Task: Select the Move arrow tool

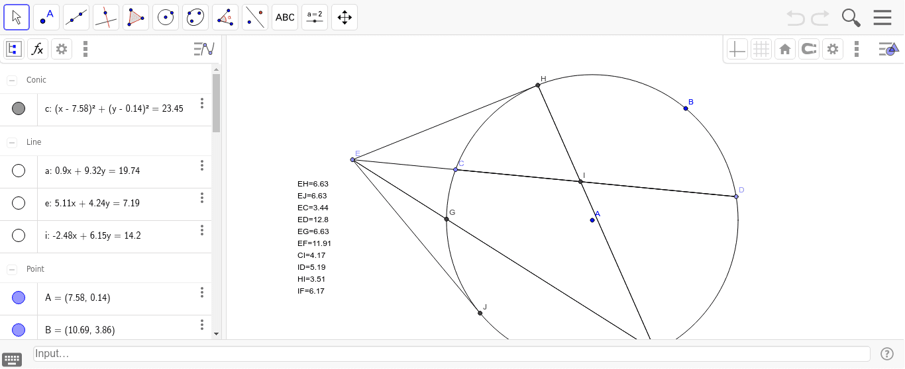Action: click(17, 17)
